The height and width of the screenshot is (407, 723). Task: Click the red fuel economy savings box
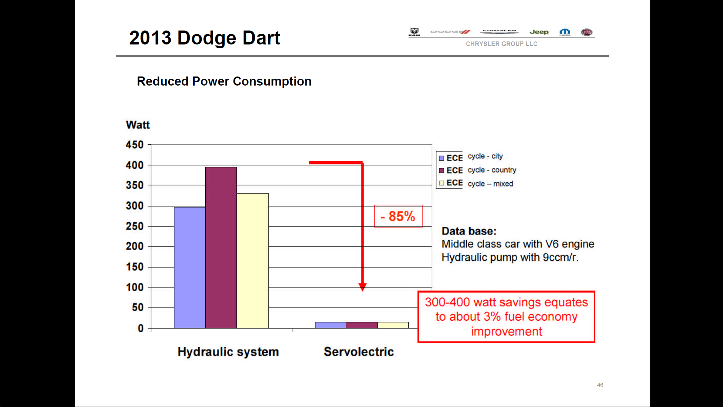tap(506, 317)
